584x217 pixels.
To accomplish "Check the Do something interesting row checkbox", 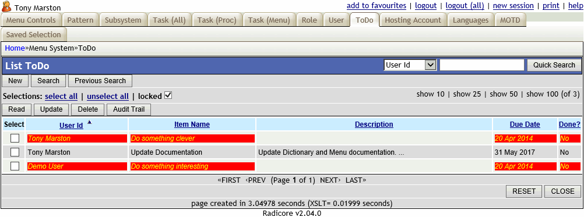I will pos(15,166).
